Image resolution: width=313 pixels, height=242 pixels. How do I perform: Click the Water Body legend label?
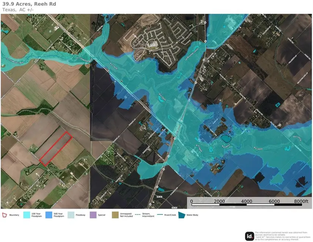[x=193, y=215]
